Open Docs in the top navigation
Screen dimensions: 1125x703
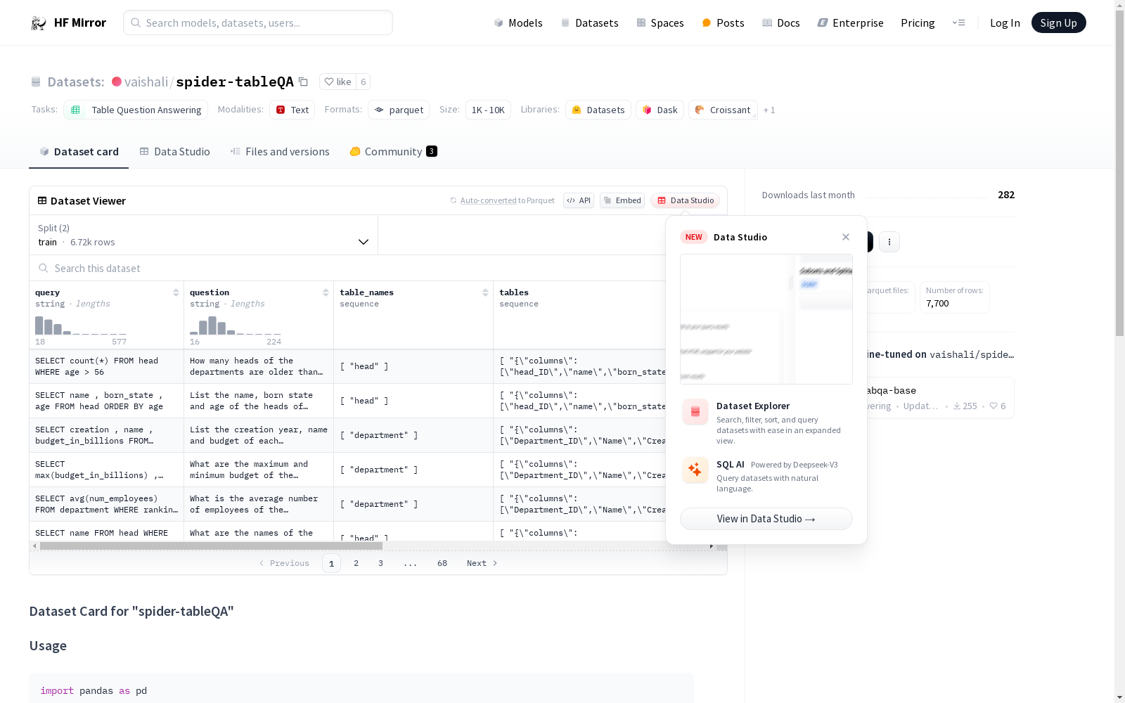tap(780, 22)
